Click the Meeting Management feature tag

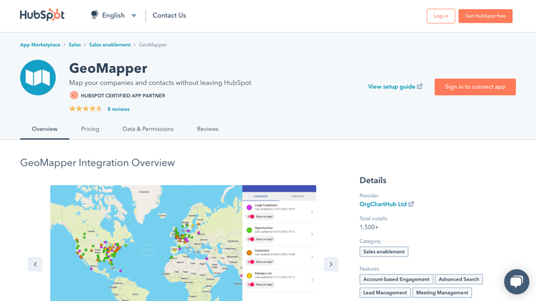pos(442,293)
